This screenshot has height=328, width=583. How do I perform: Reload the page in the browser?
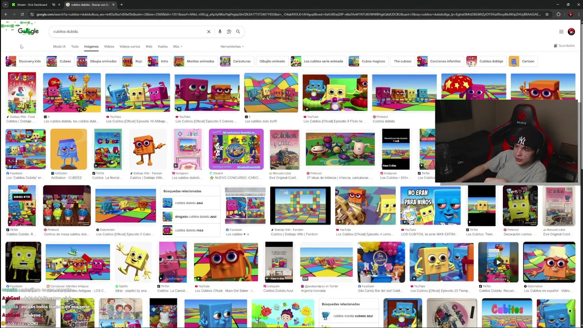(22, 14)
